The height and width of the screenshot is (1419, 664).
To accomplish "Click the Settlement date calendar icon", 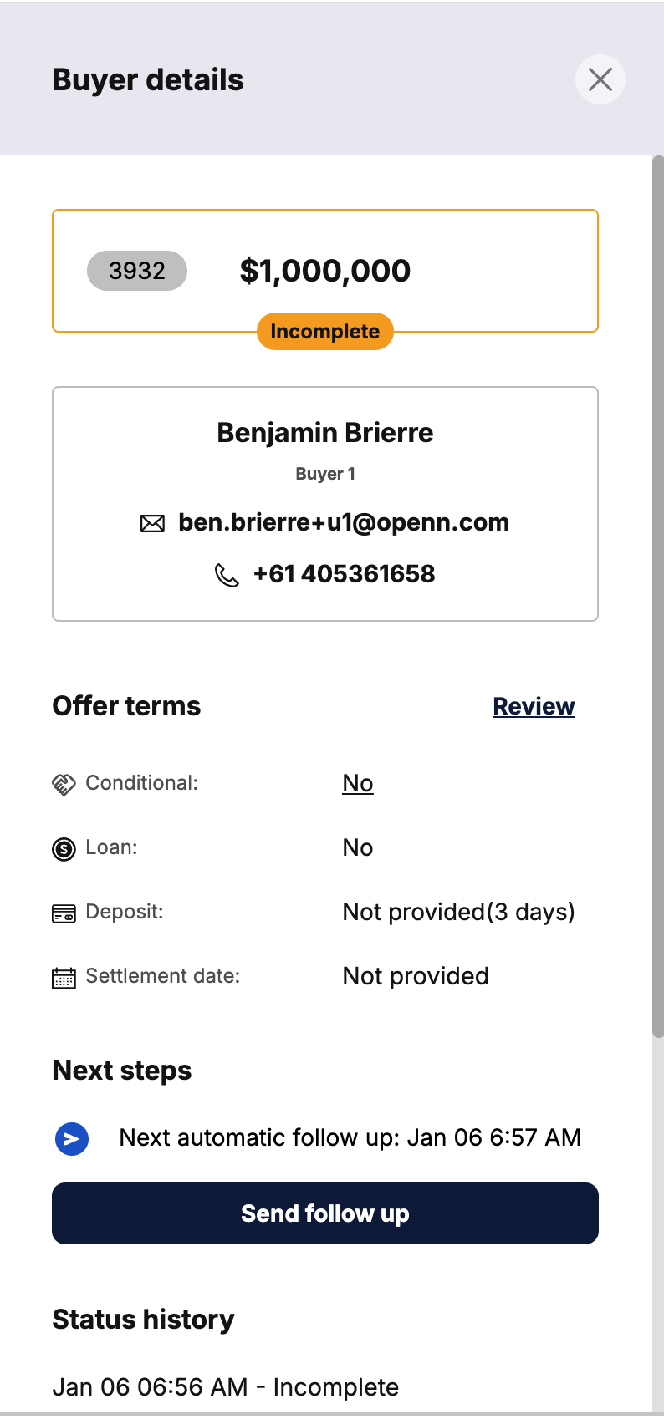I will coord(64,977).
